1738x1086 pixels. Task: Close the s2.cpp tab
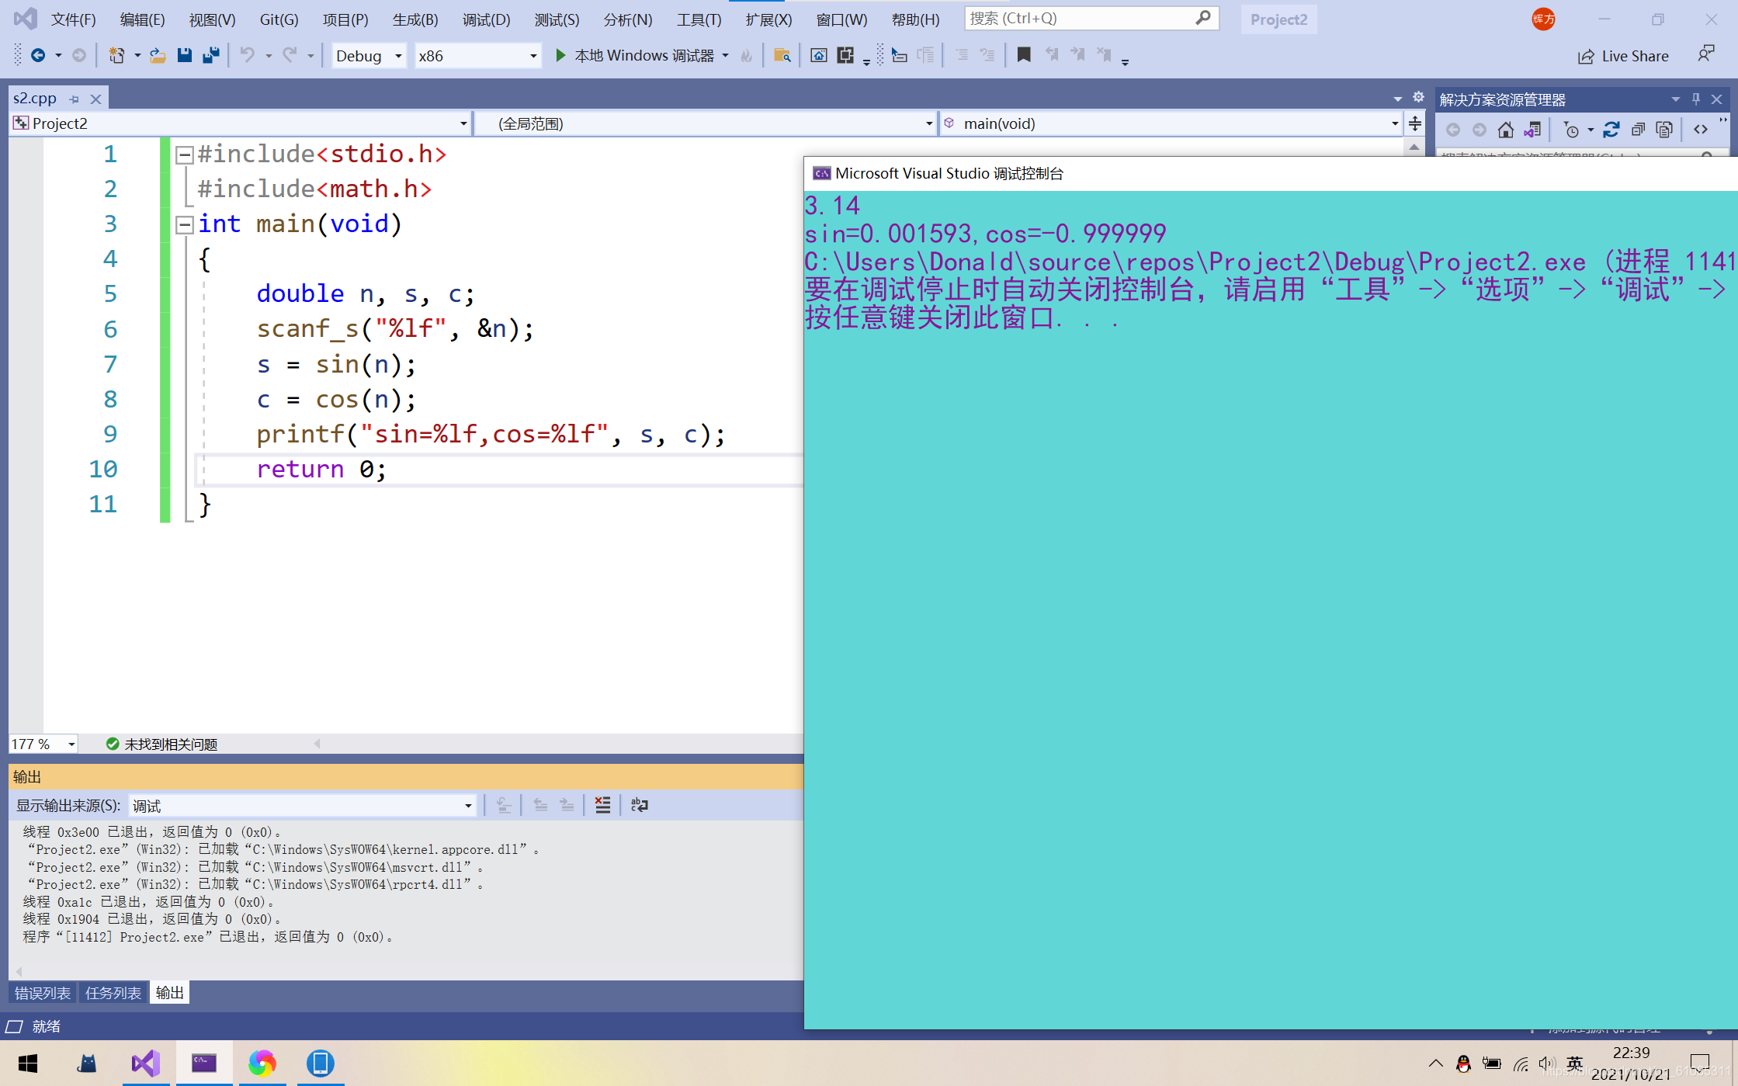coord(95,99)
